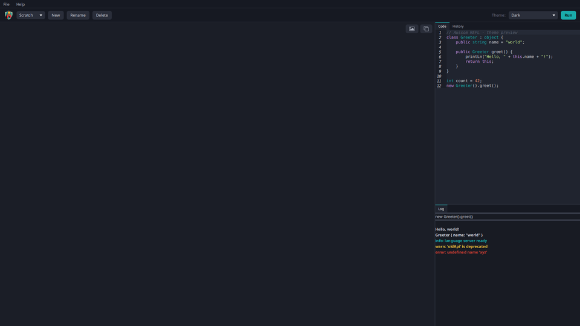Click the comment line 'Aussom REPL - theme preview'

point(482,33)
